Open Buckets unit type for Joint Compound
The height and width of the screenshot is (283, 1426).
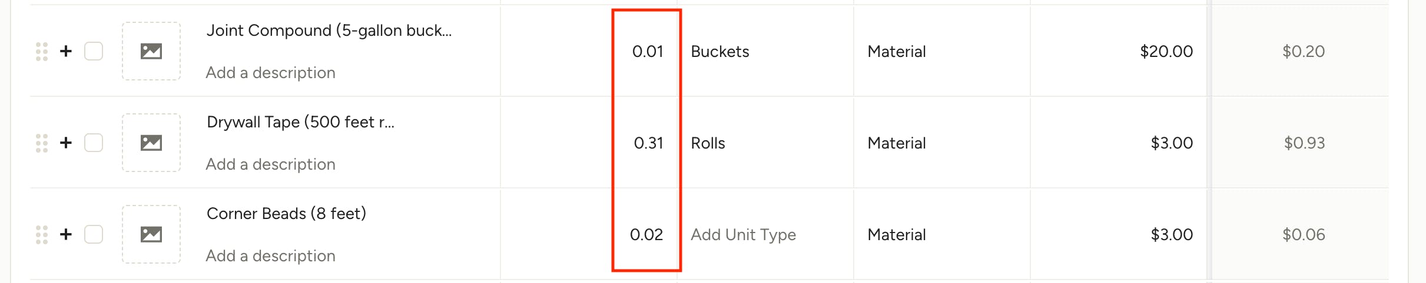click(x=719, y=52)
